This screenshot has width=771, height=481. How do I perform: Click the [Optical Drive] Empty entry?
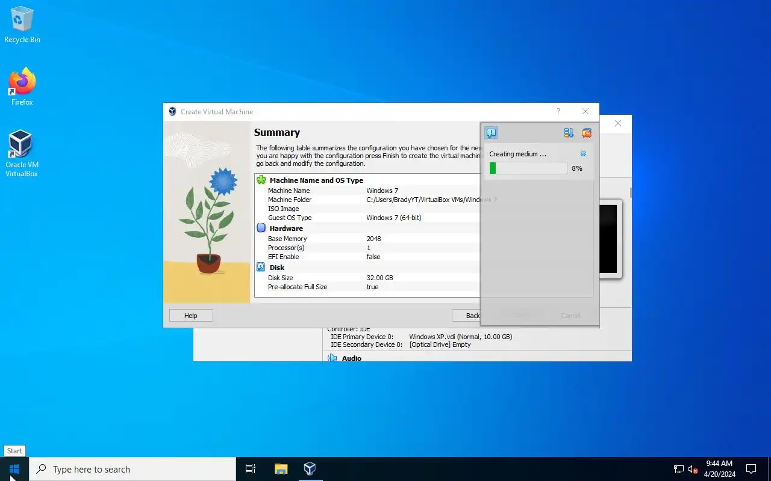tap(440, 345)
